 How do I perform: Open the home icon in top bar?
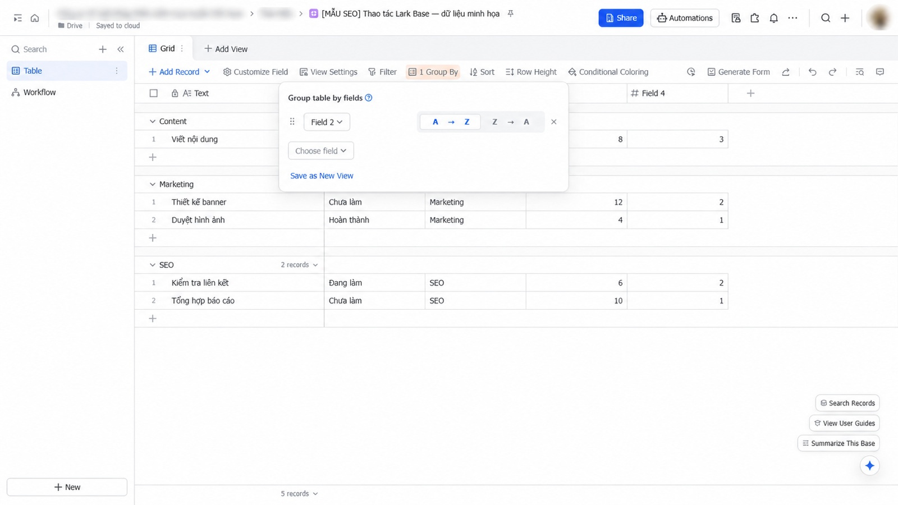[35, 18]
